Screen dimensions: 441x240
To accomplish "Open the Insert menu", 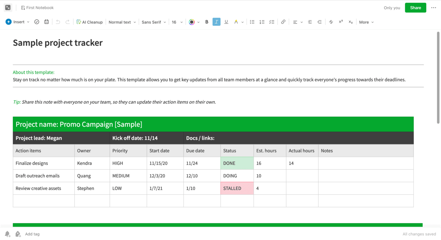I will pos(18,22).
